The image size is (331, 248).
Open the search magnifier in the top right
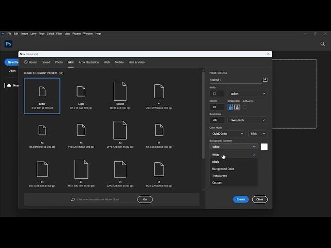click(323, 44)
